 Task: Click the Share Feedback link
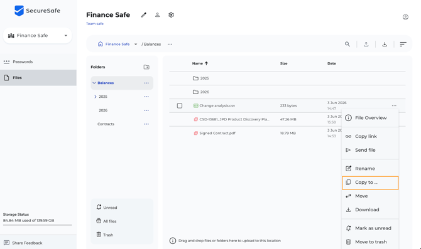point(27,243)
